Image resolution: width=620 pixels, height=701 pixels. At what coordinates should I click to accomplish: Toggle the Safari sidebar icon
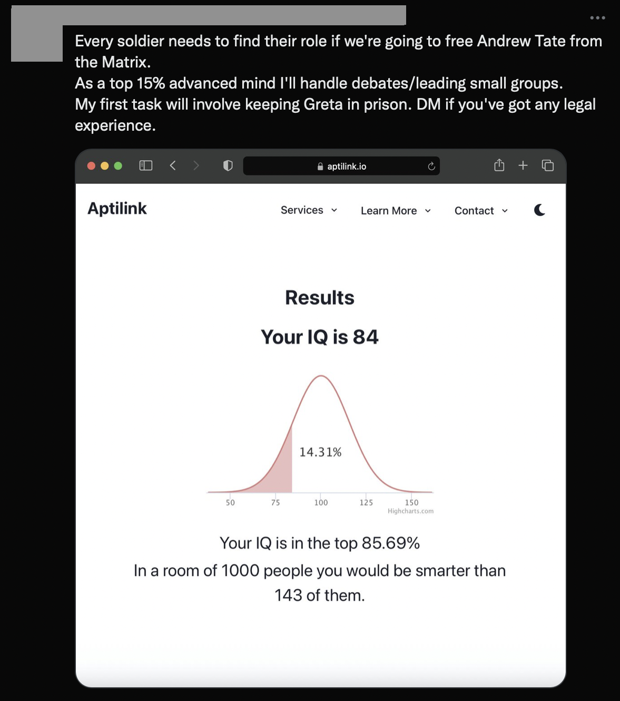pyautogui.click(x=146, y=165)
